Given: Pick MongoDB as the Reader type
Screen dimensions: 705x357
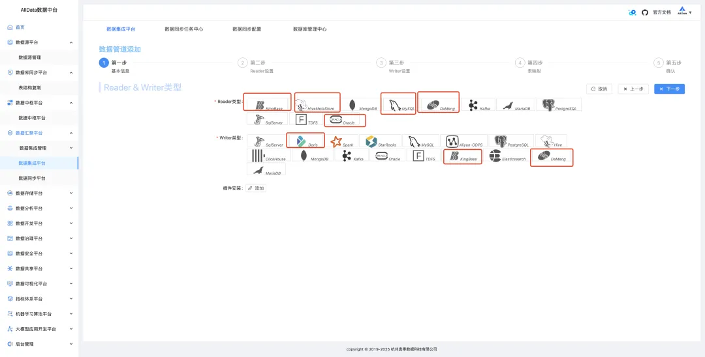Looking at the screenshot, I should tap(362, 104).
